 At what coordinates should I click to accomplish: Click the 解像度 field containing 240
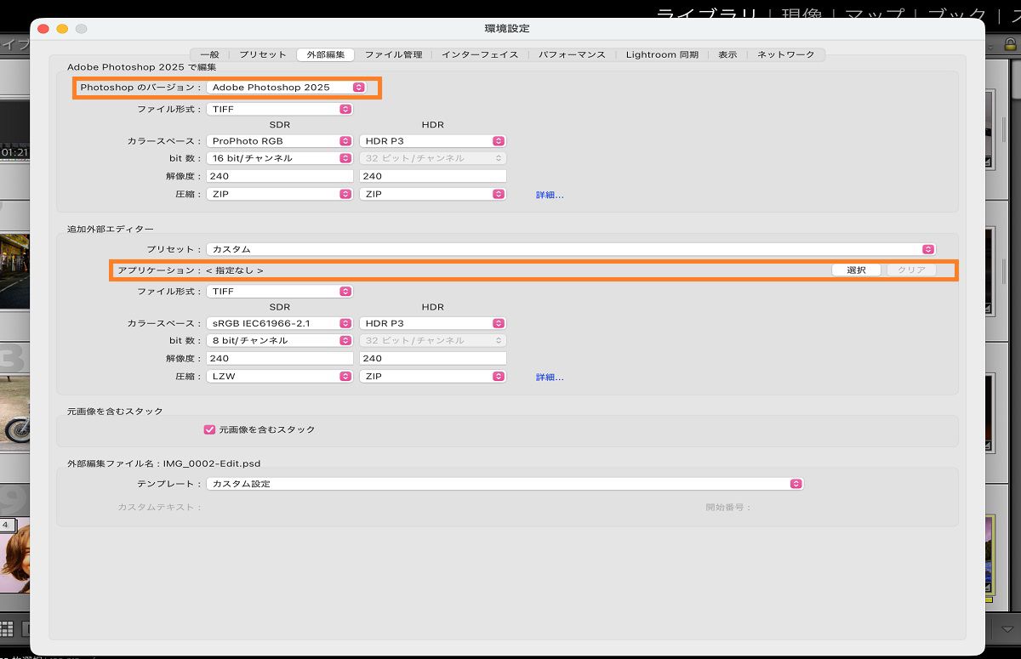tap(279, 175)
